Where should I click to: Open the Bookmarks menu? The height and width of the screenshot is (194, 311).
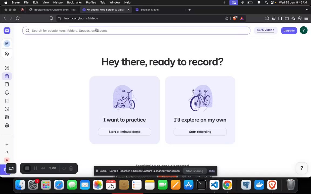pos(75,2)
